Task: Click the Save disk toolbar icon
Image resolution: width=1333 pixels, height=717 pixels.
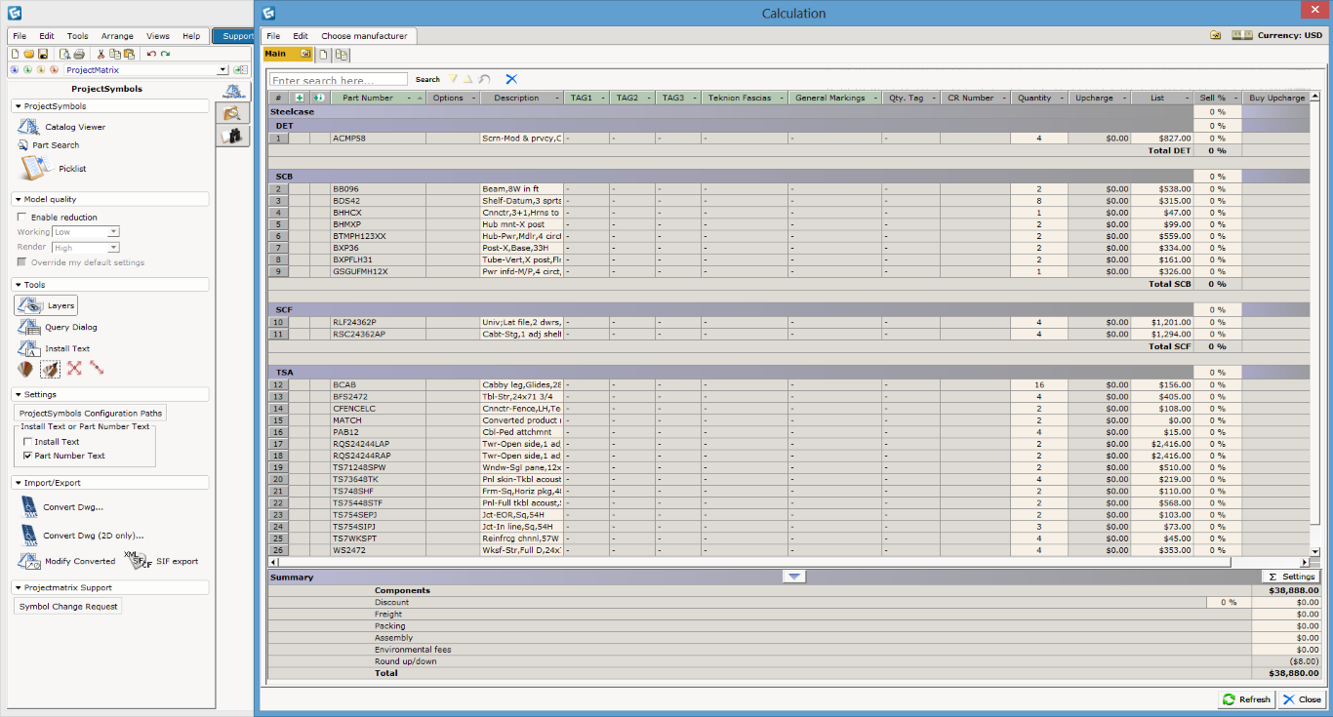Action: tap(41, 54)
